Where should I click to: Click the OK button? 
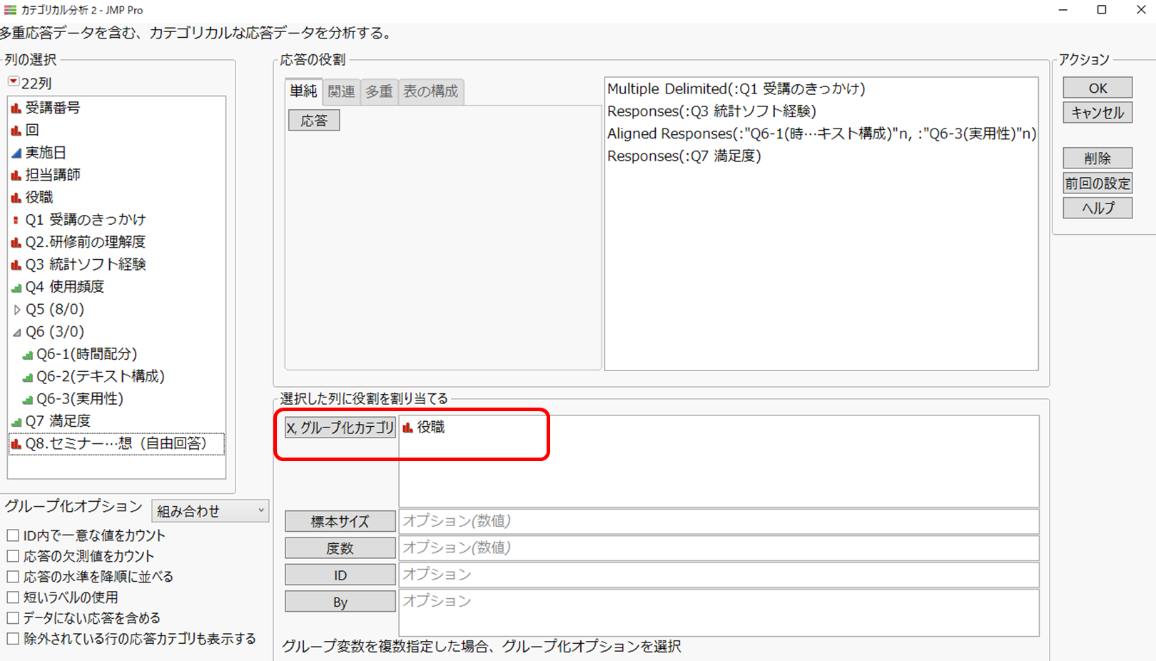[1097, 88]
